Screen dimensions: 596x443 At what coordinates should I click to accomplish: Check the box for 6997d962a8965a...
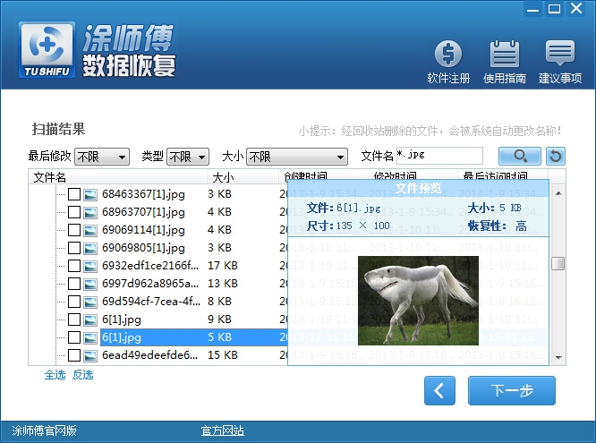(74, 284)
